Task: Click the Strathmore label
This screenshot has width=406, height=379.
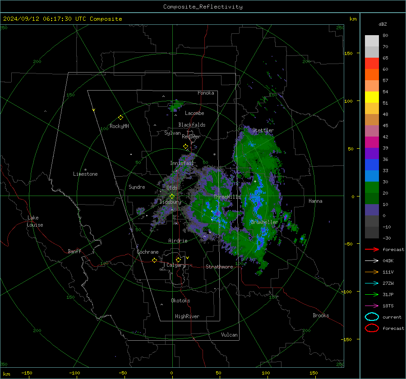Action: pyautogui.click(x=219, y=267)
